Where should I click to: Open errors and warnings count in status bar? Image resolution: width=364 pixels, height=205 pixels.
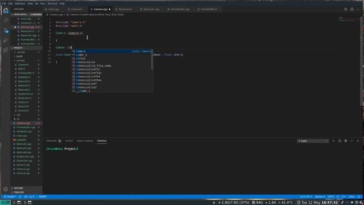tap(29, 196)
